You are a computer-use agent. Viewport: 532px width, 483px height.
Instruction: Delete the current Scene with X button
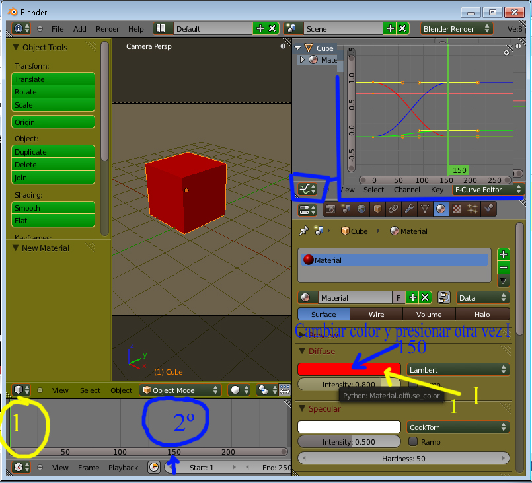click(x=402, y=28)
